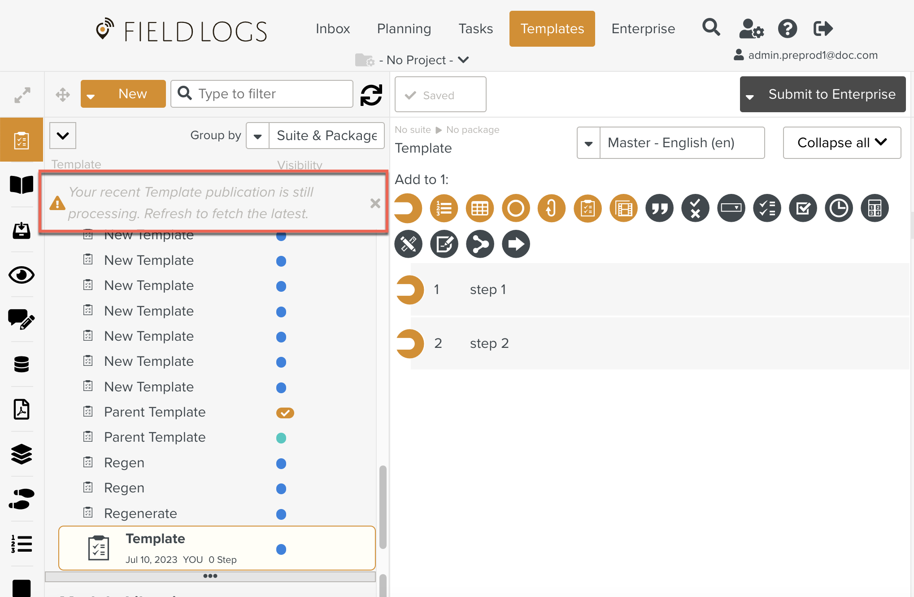Image resolution: width=914 pixels, height=597 pixels.
Task: Click the refresh templates icon
Action: pos(371,95)
